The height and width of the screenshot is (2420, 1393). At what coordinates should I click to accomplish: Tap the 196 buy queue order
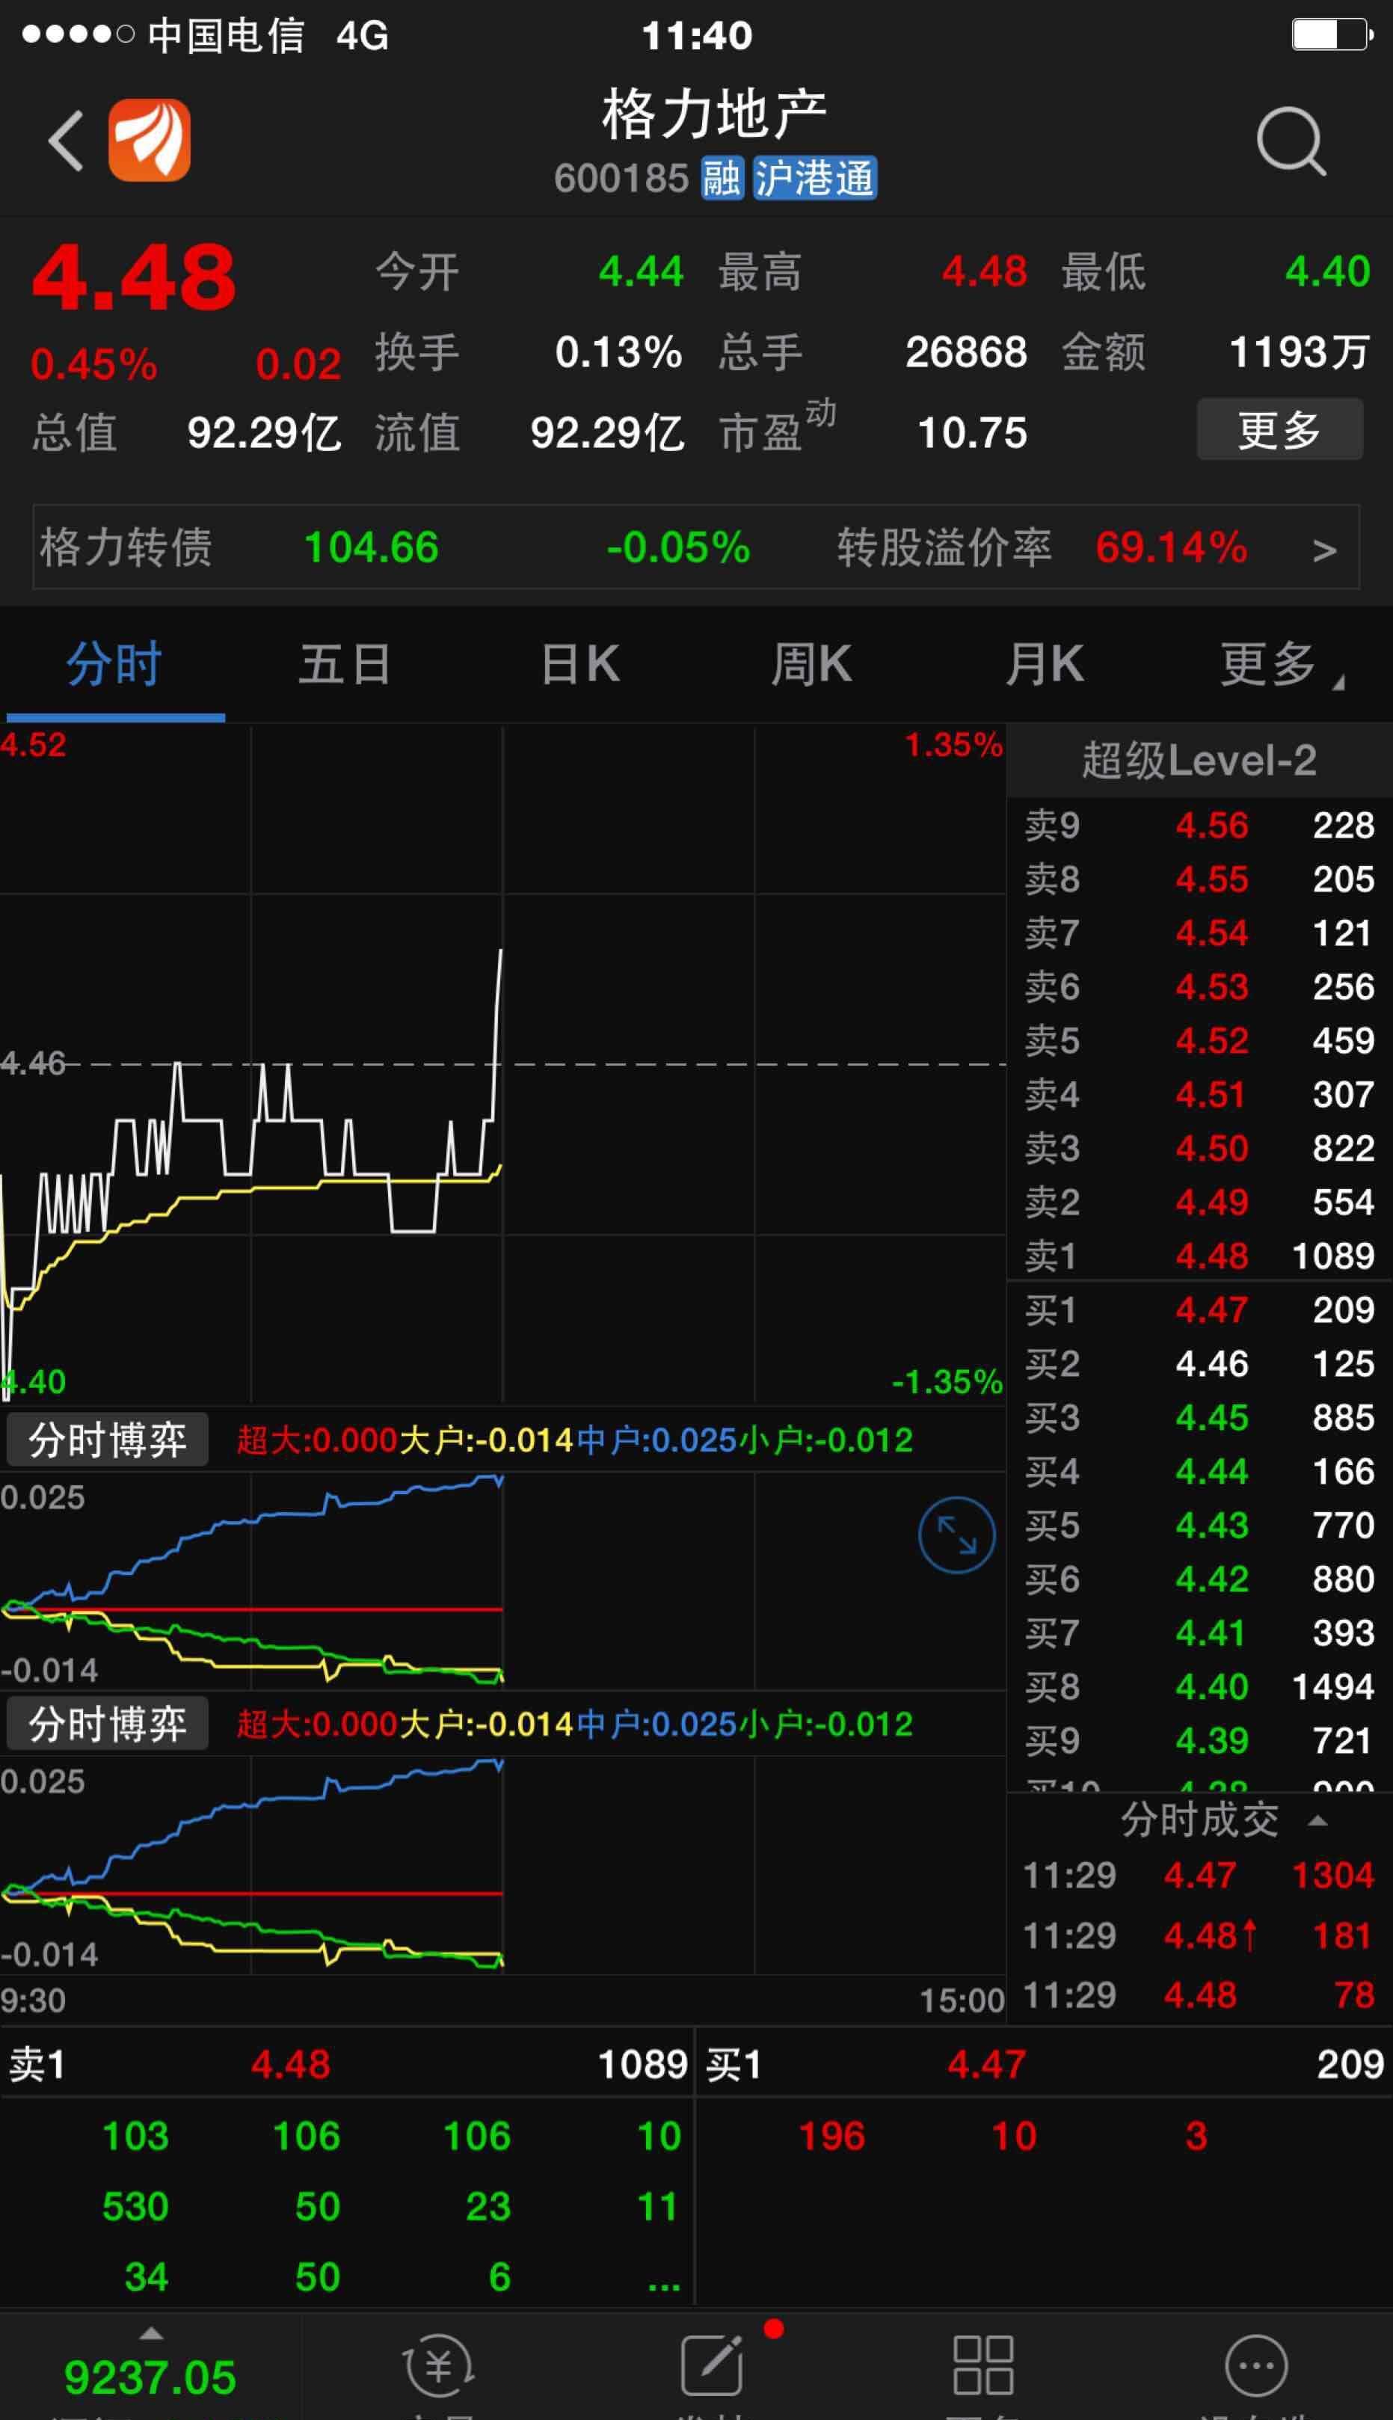click(x=831, y=2136)
